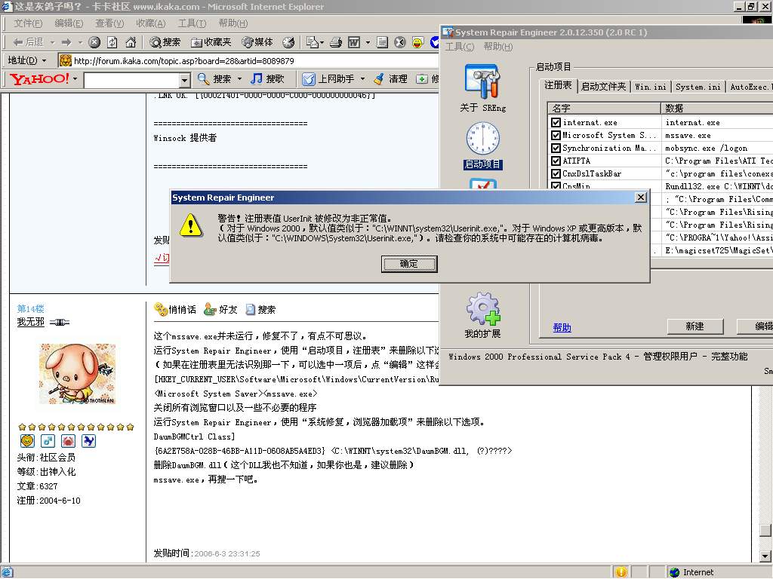This screenshot has width=773, height=579.
Task: Click the 新建 button in SREng
Action: click(694, 326)
